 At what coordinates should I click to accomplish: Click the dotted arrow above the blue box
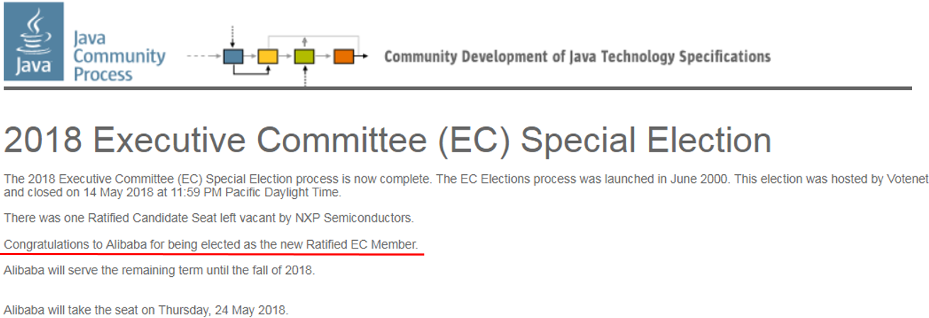(x=233, y=35)
